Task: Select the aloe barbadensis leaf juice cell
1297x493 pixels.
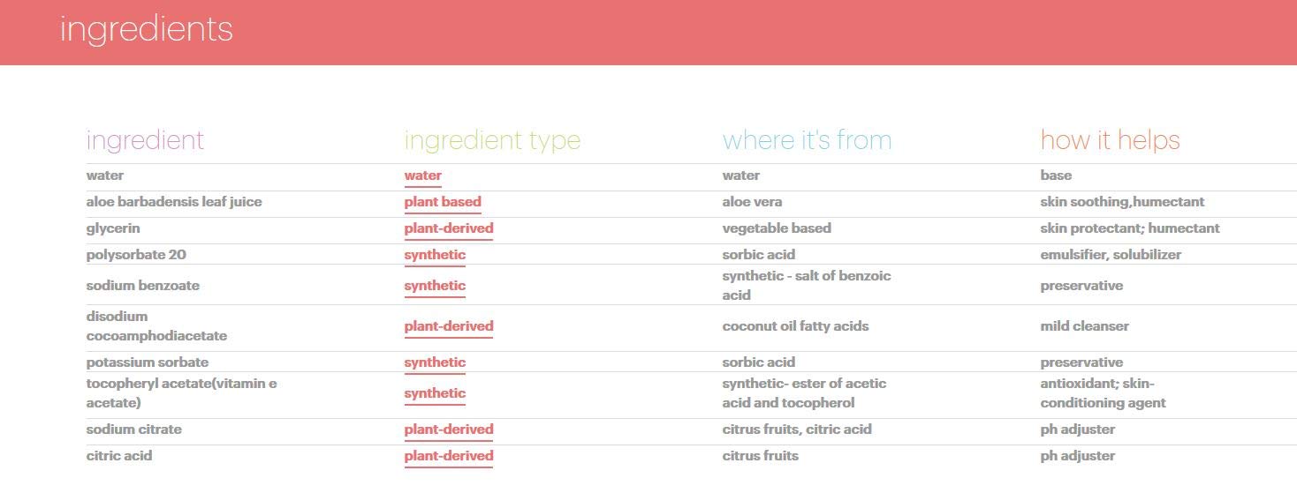Action: [174, 202]
